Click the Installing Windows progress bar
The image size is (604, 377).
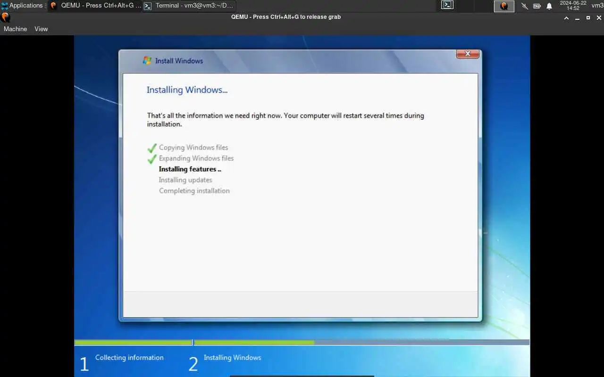362,343
